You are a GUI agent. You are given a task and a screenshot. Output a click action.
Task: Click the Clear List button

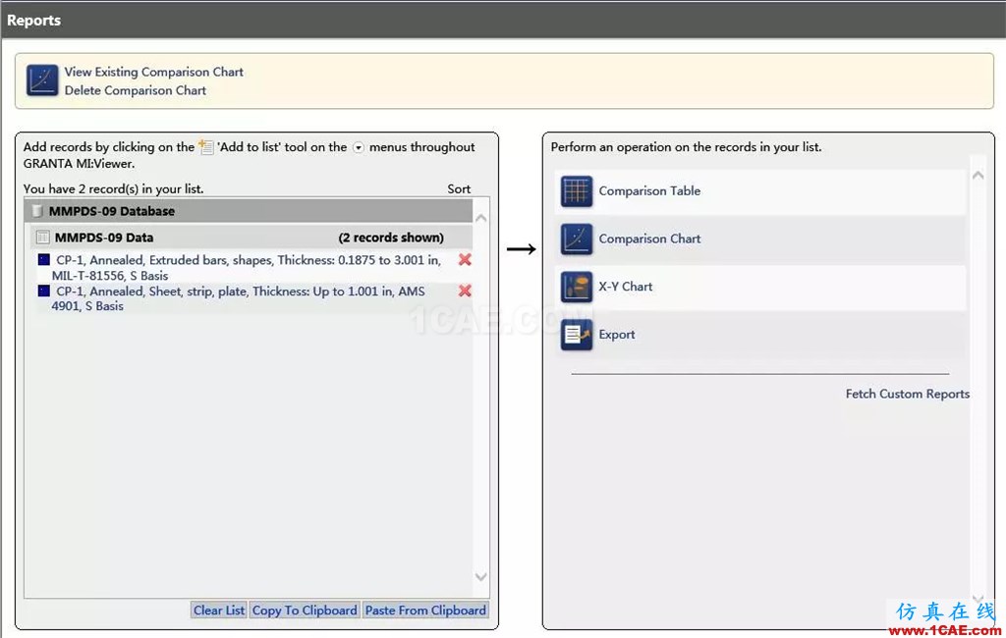point(219,611)
